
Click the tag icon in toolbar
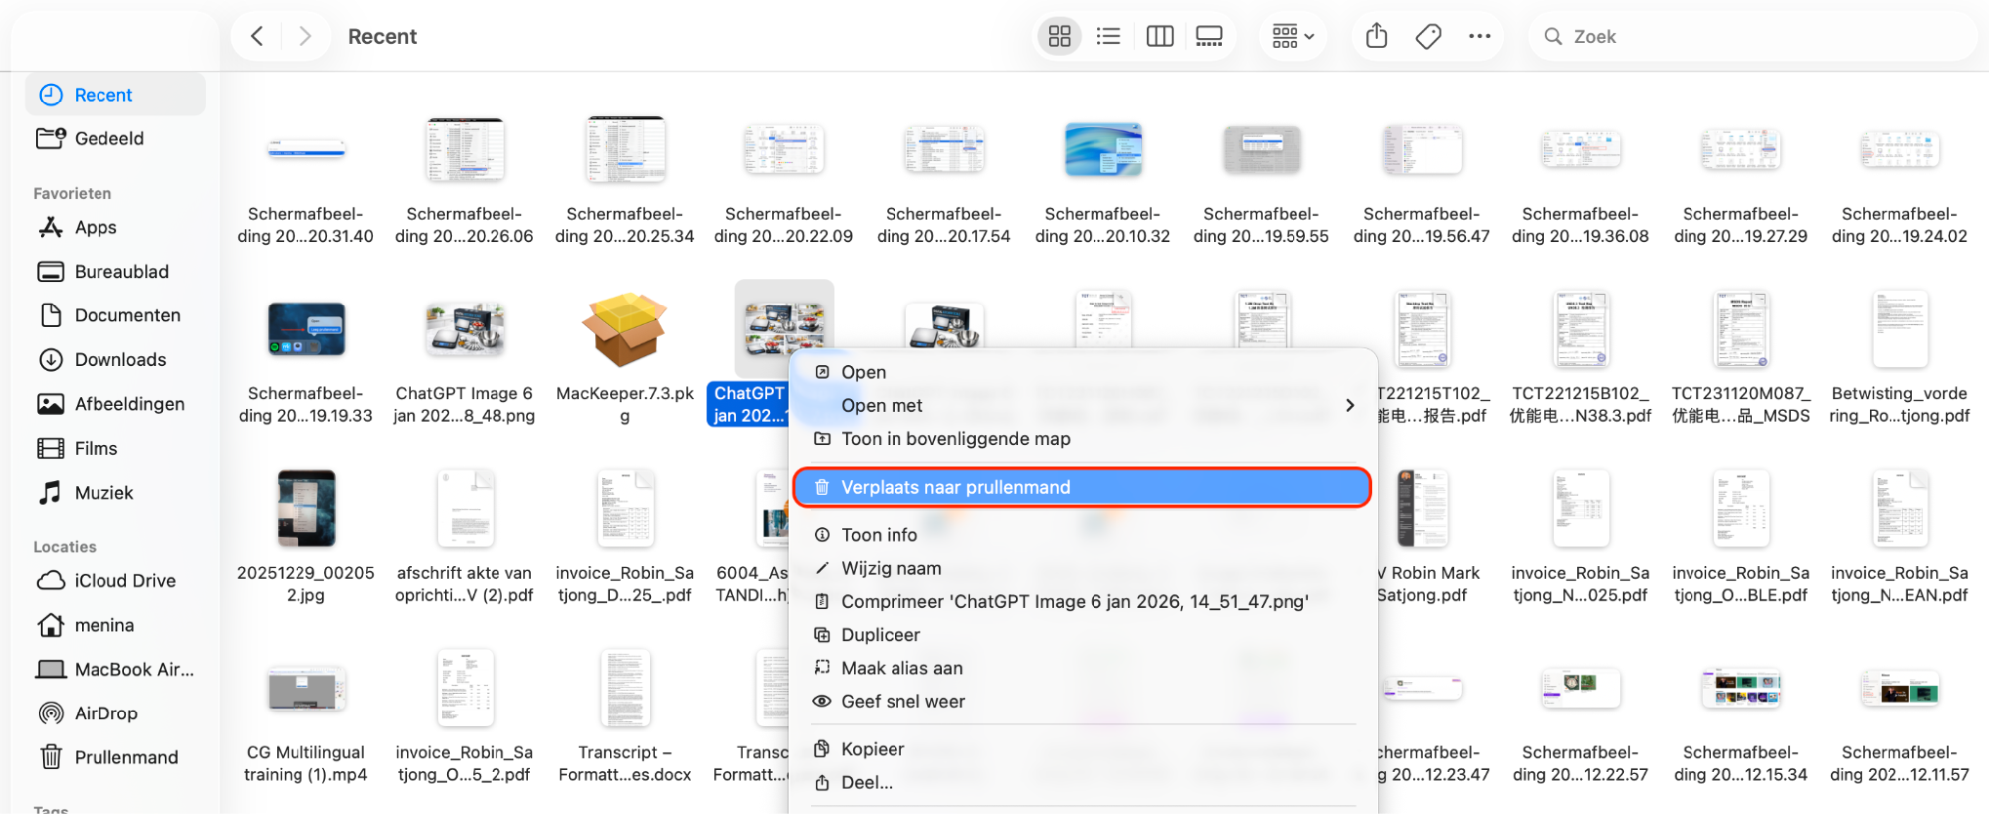[x=1428, y=36]
